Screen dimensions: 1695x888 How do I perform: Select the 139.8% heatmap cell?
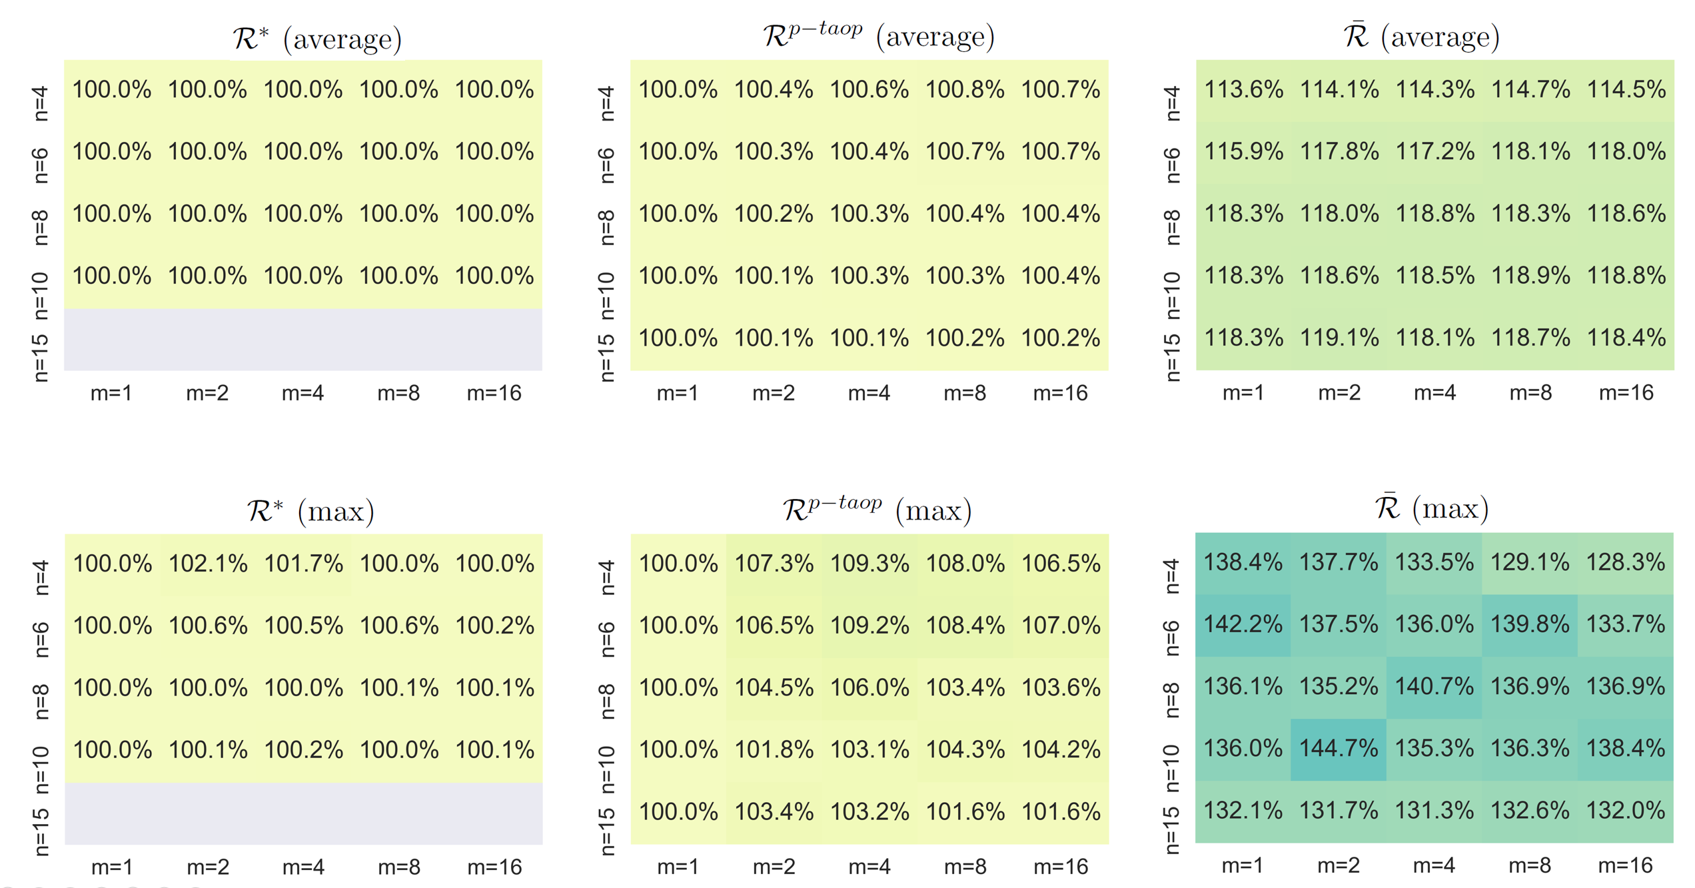(x=1530, y=625)
